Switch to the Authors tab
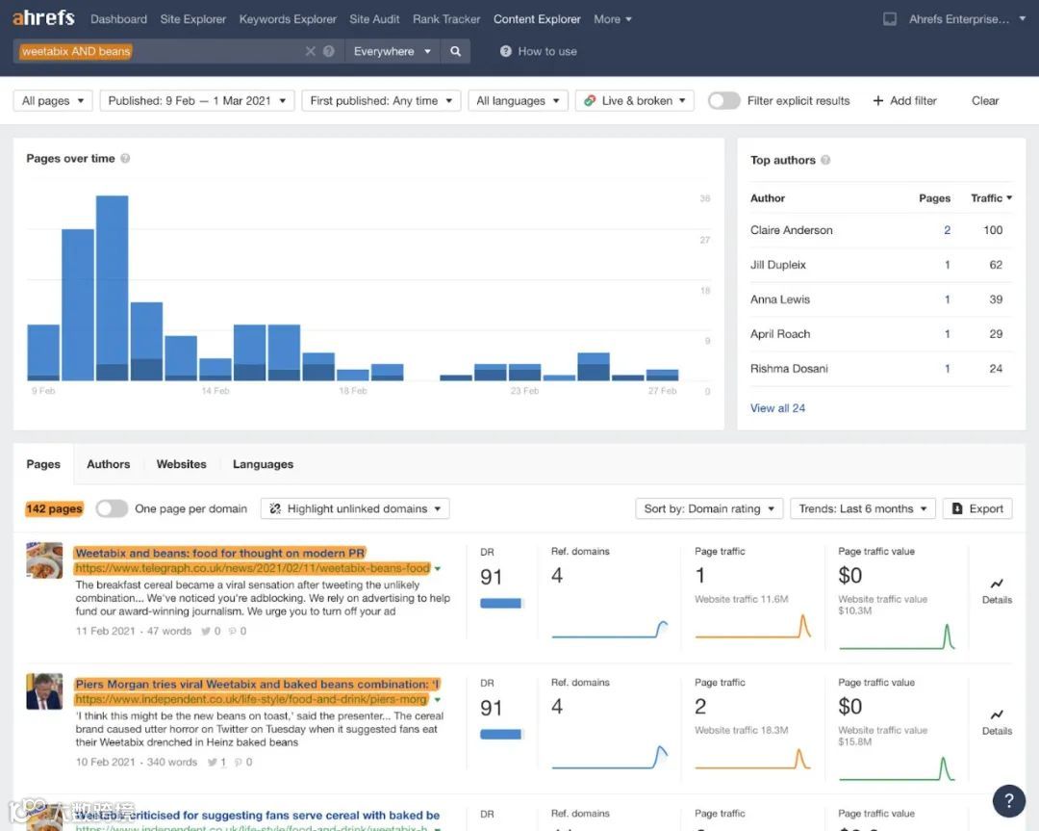 pos(108,464)
